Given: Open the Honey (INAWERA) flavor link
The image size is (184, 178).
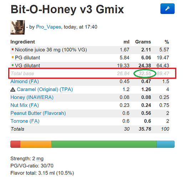Looking at the screenshot, I should [32, 98].
